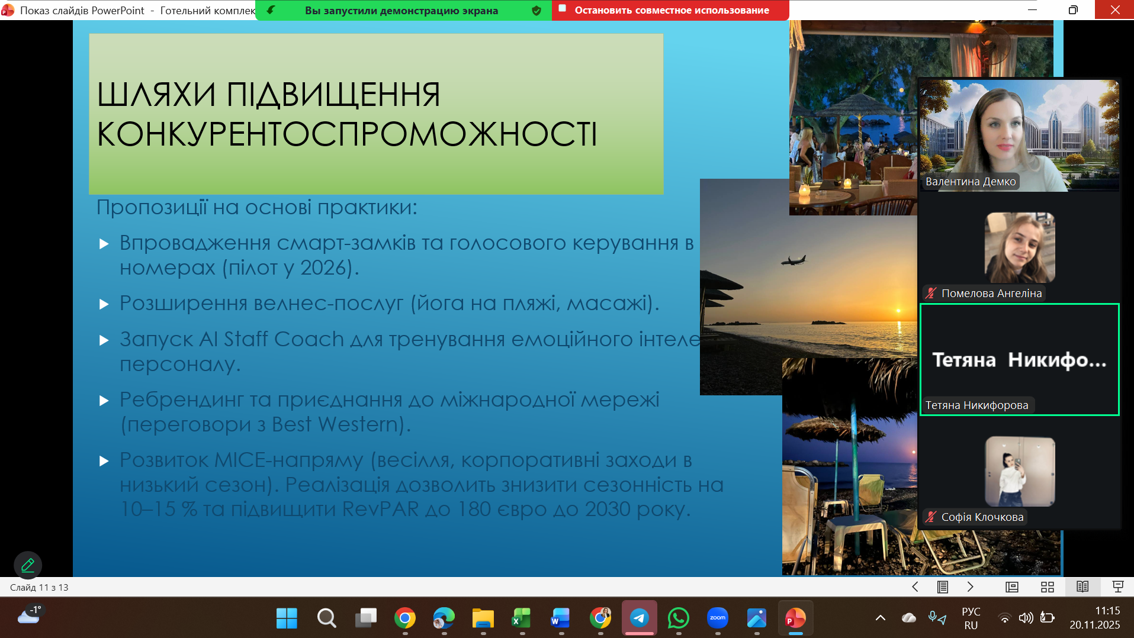
Task: Show hidden system tray icons
Action: [x=881, y=618]
